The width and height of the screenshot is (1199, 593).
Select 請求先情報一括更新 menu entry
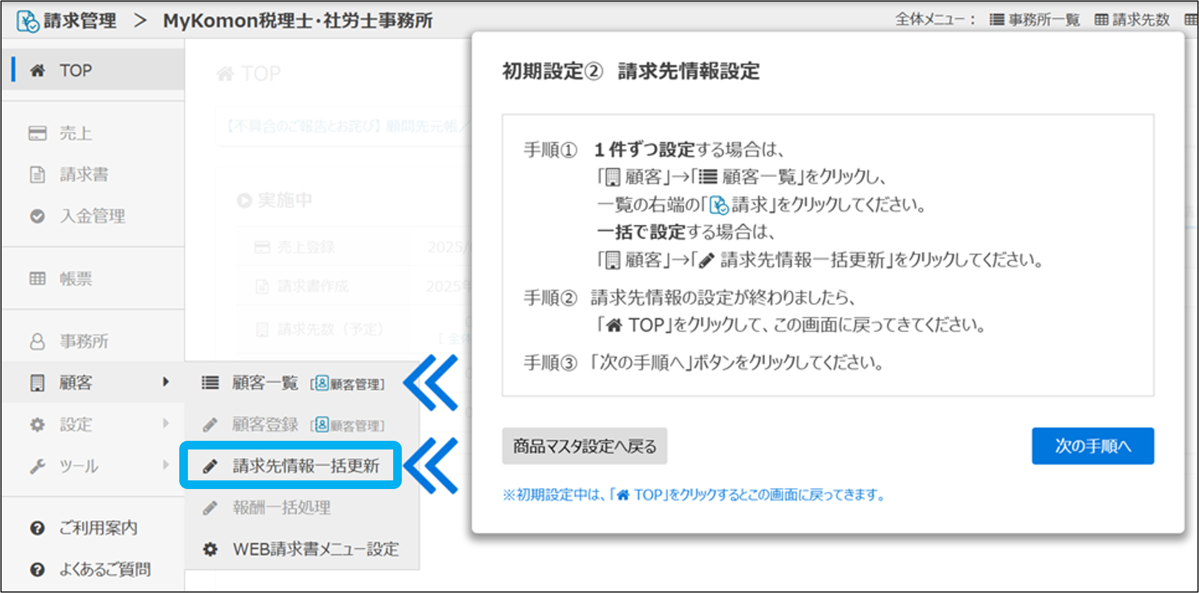(305, 466)
